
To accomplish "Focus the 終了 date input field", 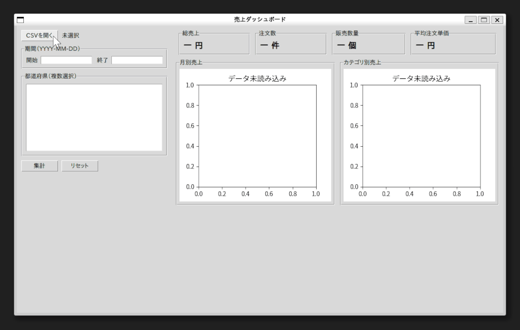I will [x=137, y=60].
